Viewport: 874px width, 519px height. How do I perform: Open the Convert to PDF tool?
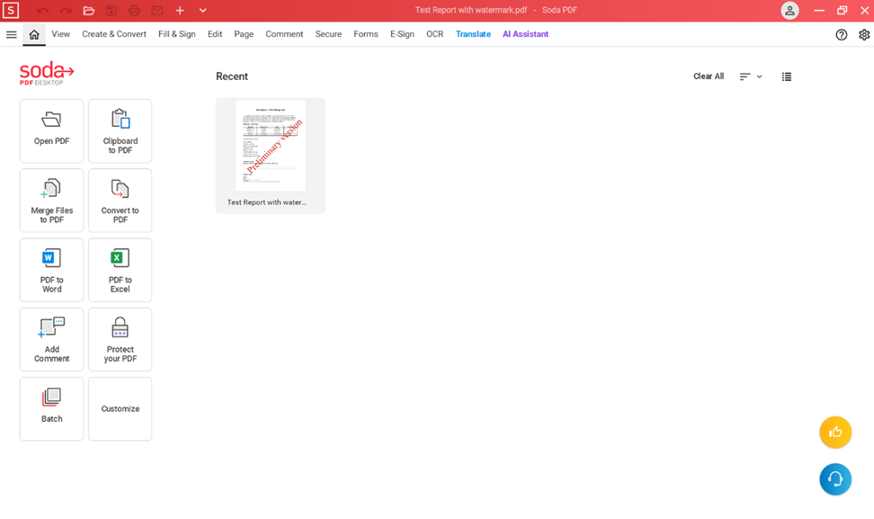tap(120, 200)
